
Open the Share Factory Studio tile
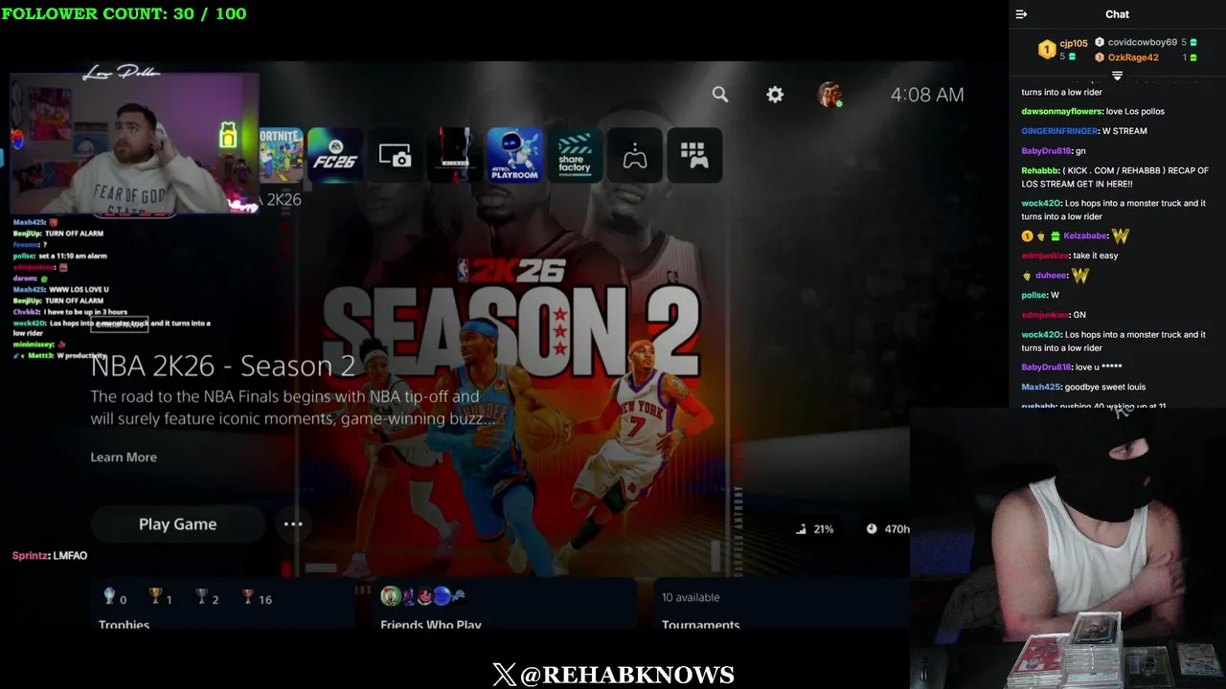(x=575, y=155)
